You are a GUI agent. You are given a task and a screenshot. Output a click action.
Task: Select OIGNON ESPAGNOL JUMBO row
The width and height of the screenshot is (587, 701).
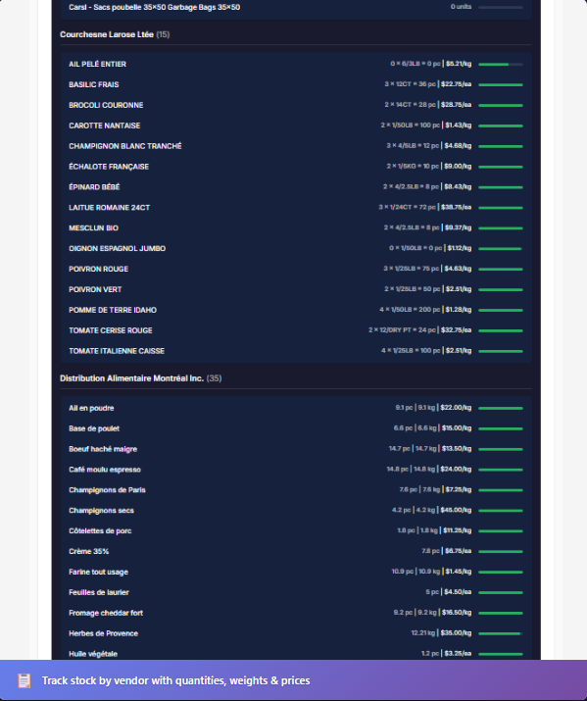[x=296, y=249]
